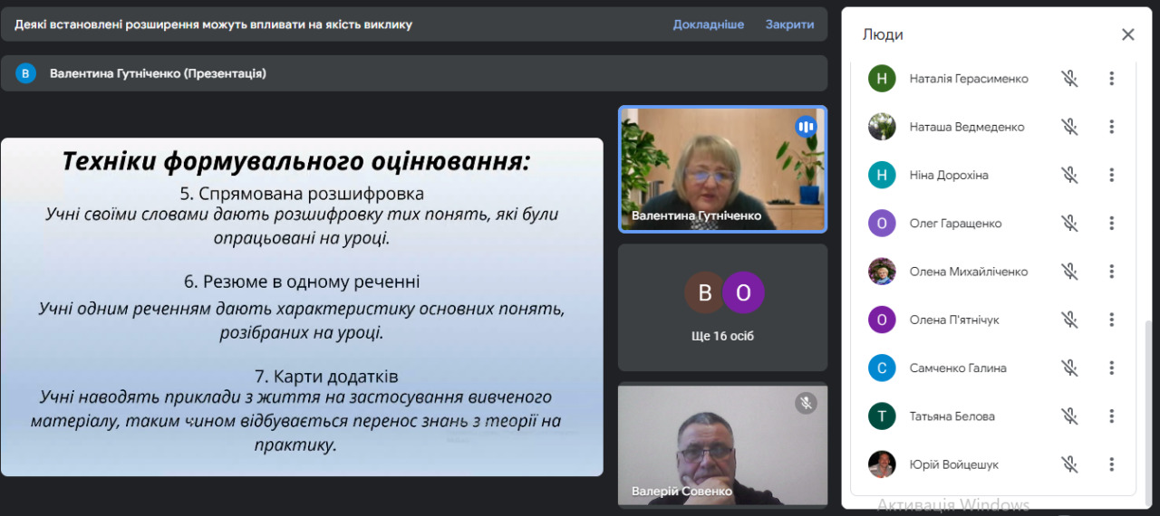Image resolution: width=1160 pixels, height=516 pixels.
Task: Click Самченко Галина's blue avatar
Action: click(882, 368)
